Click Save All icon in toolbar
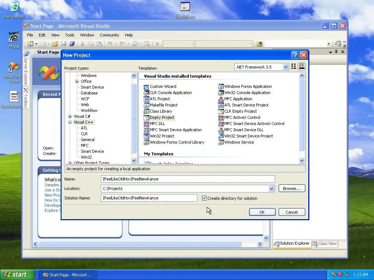 [x=72, y=44]
